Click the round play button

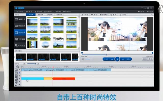(x=117, y=59)
